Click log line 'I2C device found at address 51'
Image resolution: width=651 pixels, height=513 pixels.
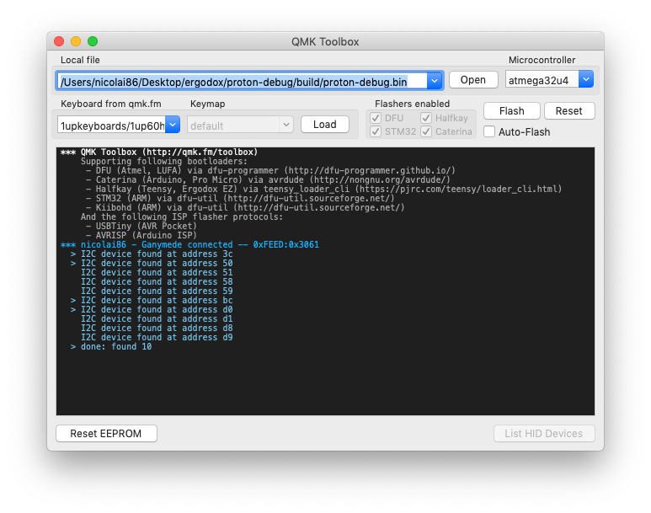tap(157, 272)
